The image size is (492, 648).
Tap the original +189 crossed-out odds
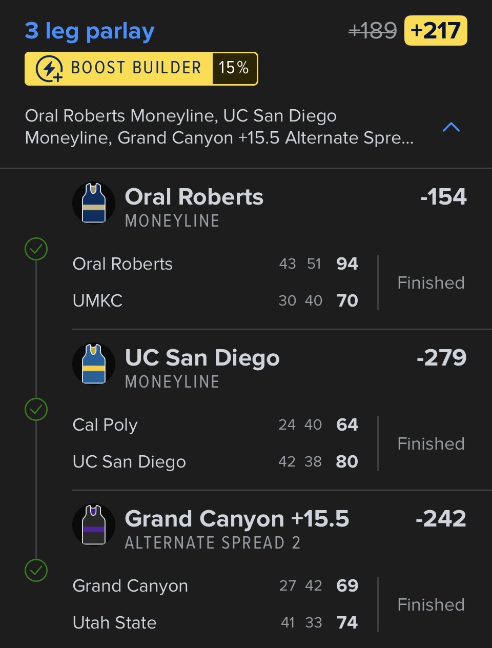pos(373,31)
